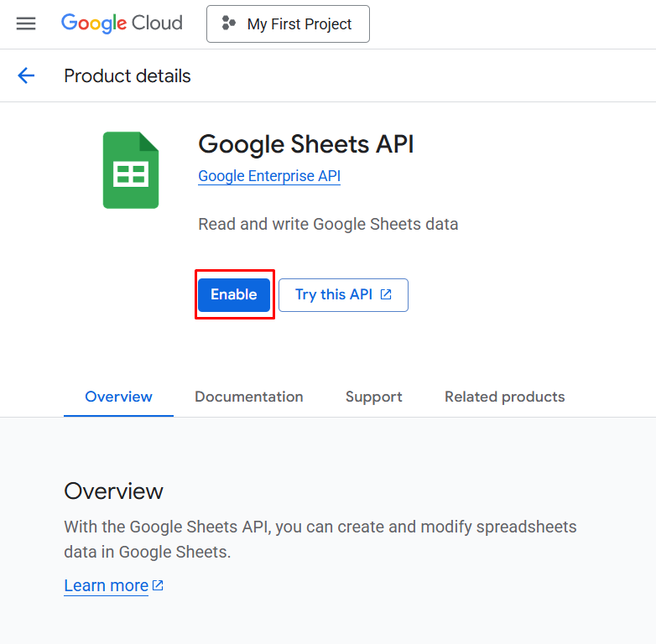Click the Product details heading text

128,76
